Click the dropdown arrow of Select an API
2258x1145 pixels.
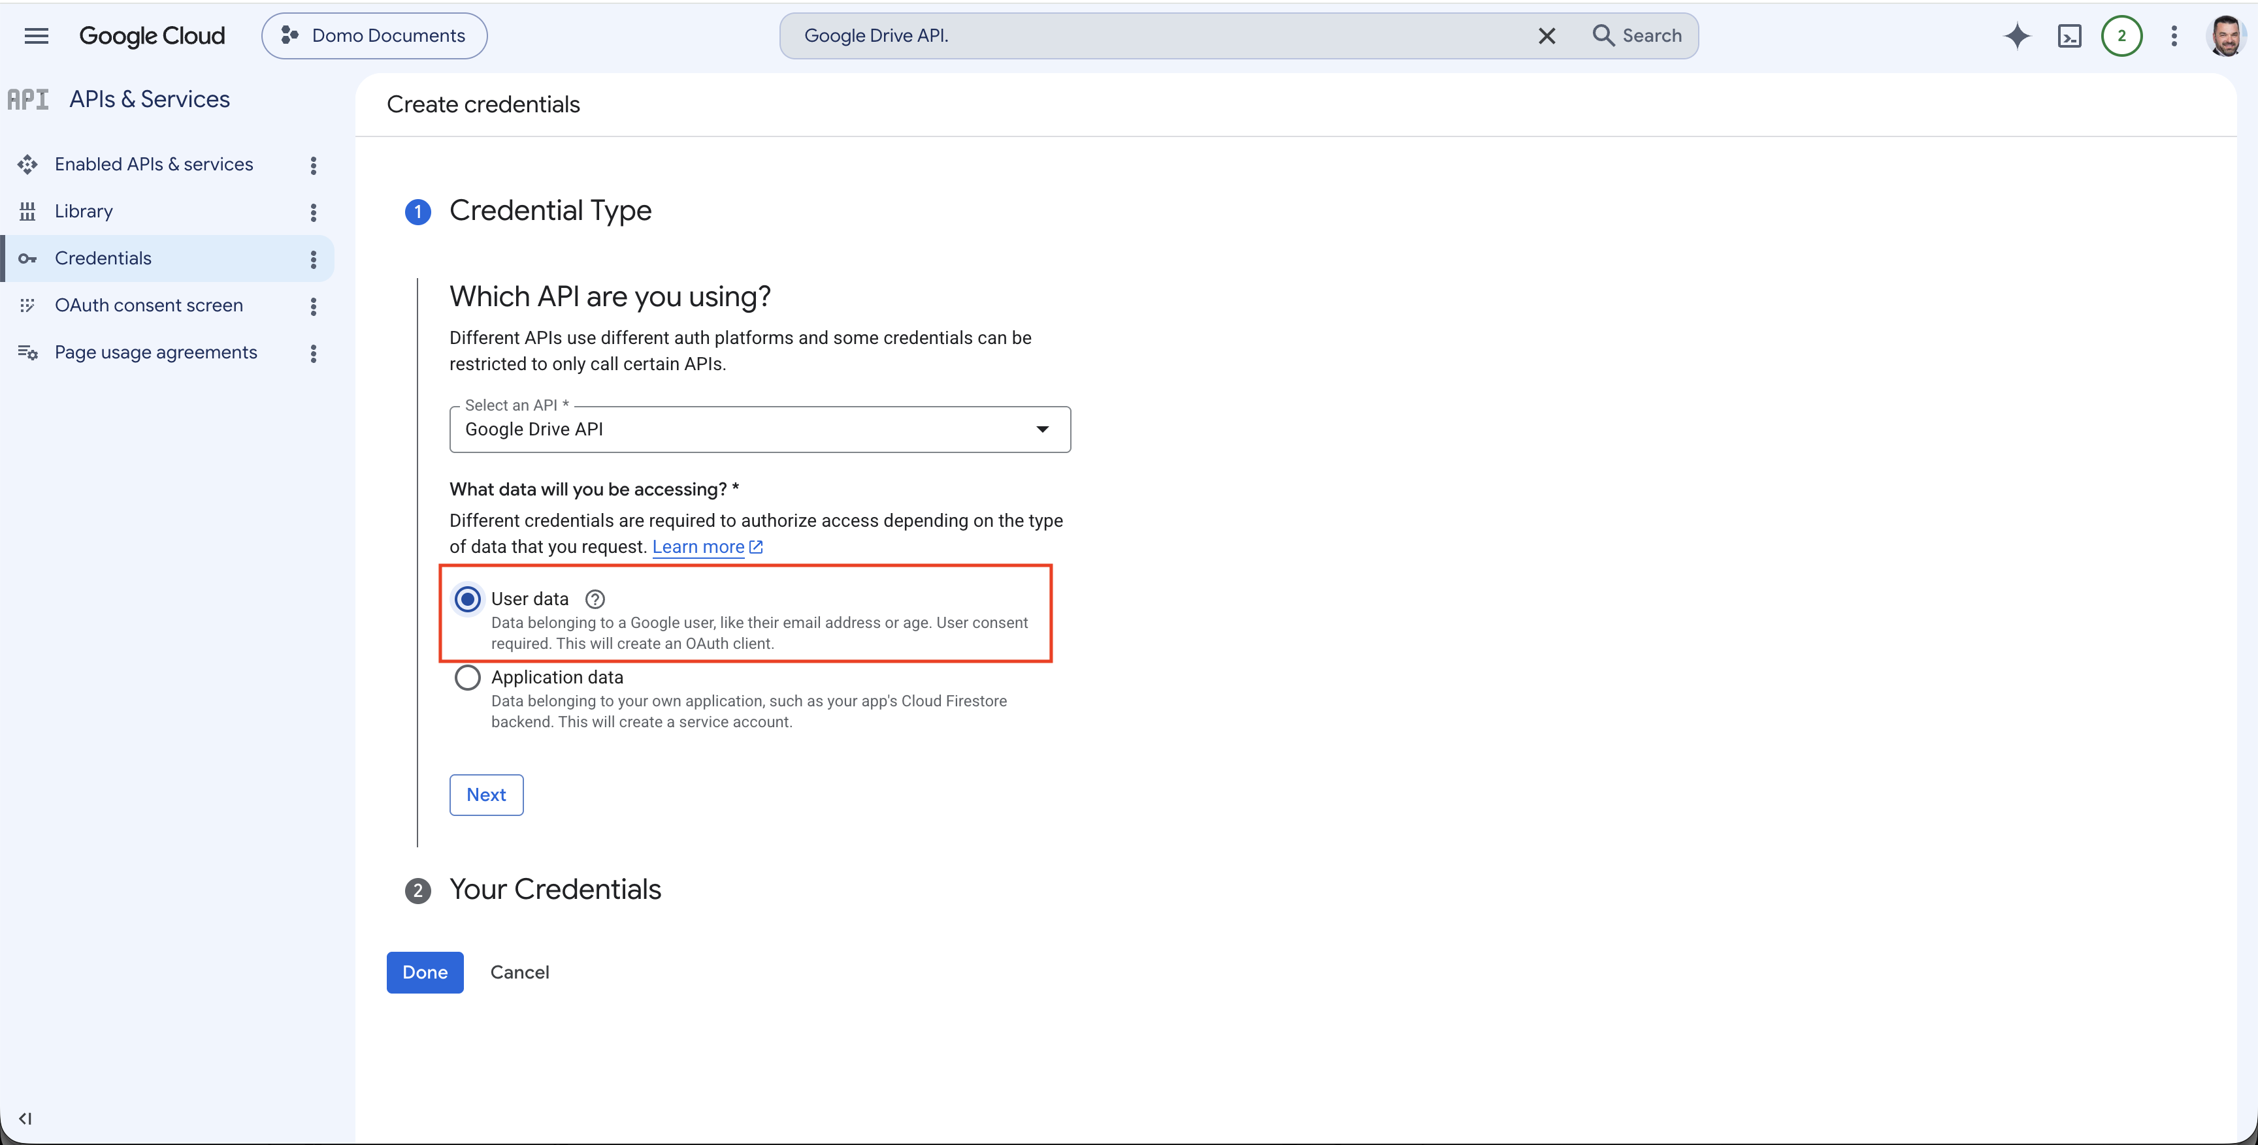tap(1042, 430)
